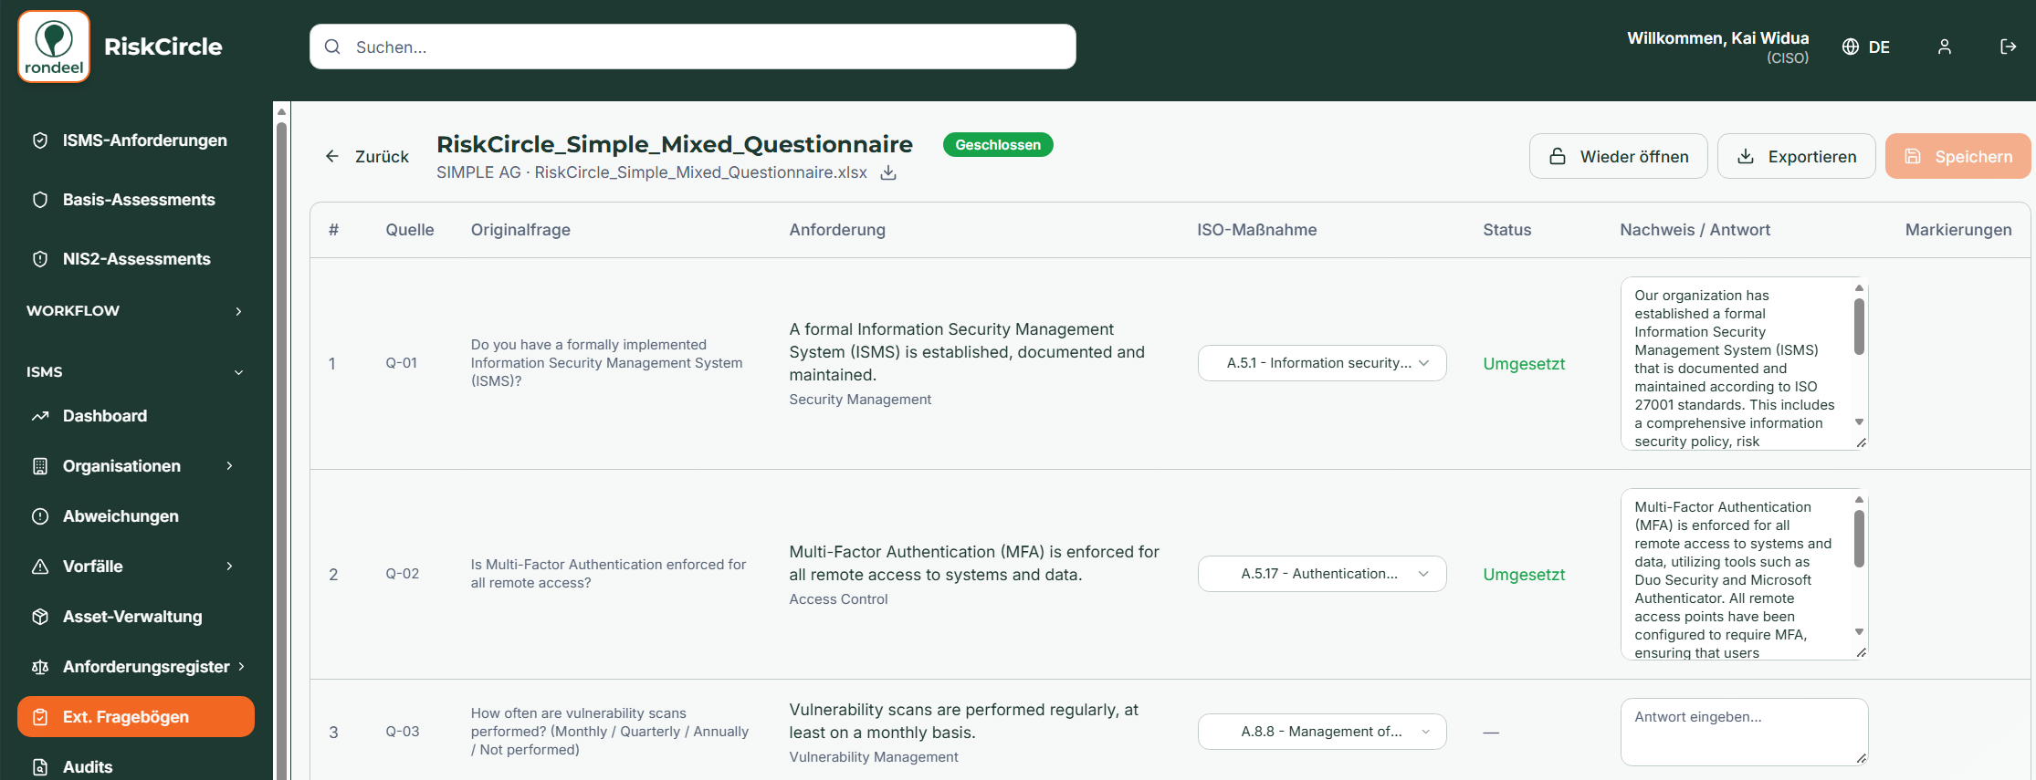Click the Exportieren button
Image resolution: width=2036 pixels, height=780 pixels.
1796,156
